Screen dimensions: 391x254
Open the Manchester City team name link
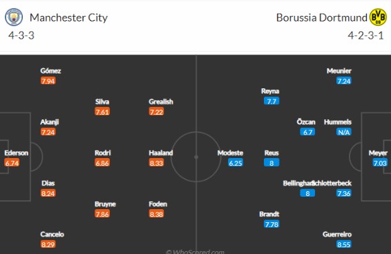click(x=68, y=18)
